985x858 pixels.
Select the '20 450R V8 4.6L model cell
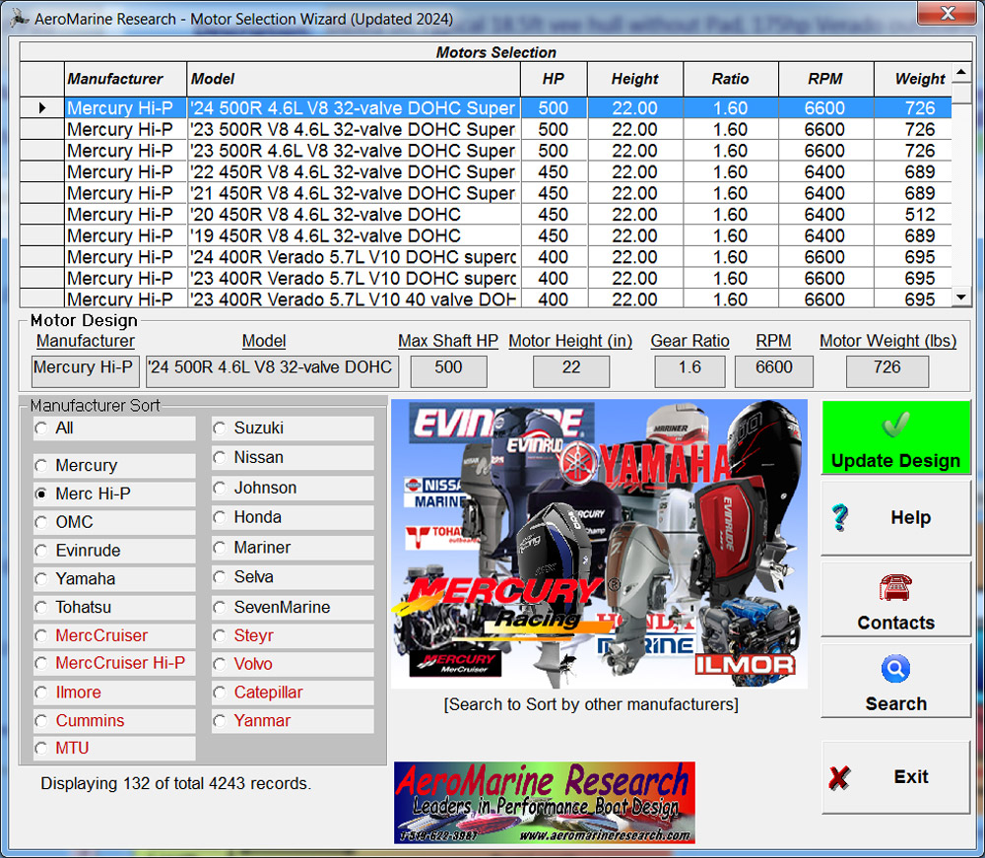(x=354, y=215)
